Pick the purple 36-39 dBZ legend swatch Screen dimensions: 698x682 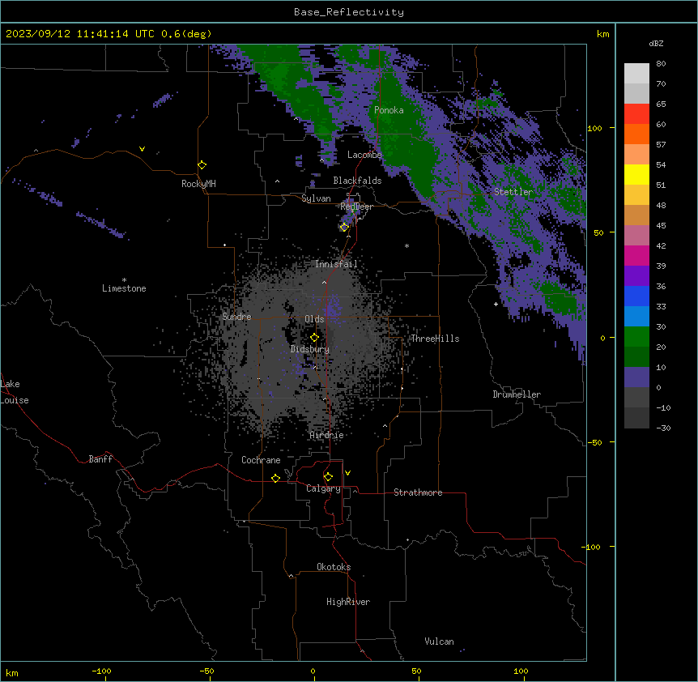coord(636,276)
